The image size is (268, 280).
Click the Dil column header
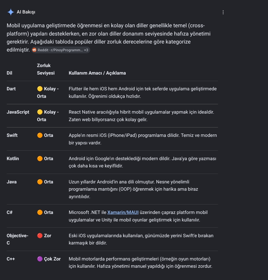click(x=9, y=73)
